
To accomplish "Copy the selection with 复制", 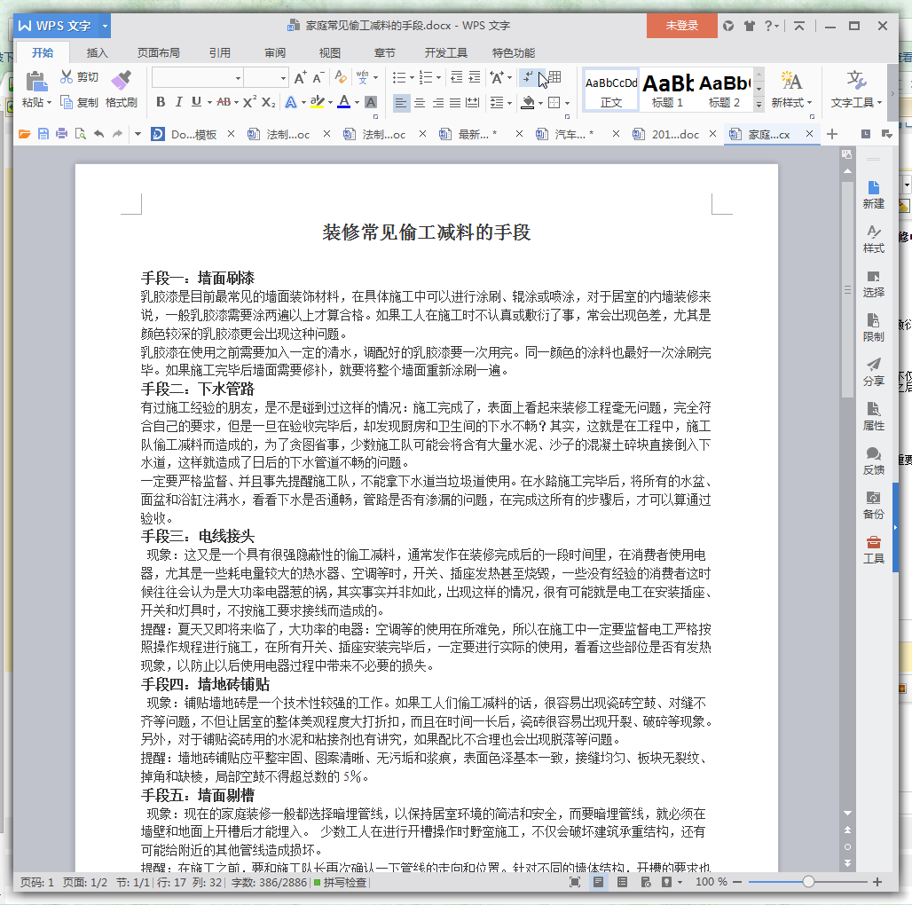I will [x=80, y=103].
